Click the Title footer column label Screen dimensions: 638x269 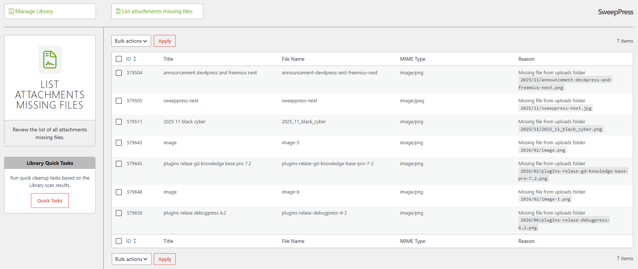(168, 241)
